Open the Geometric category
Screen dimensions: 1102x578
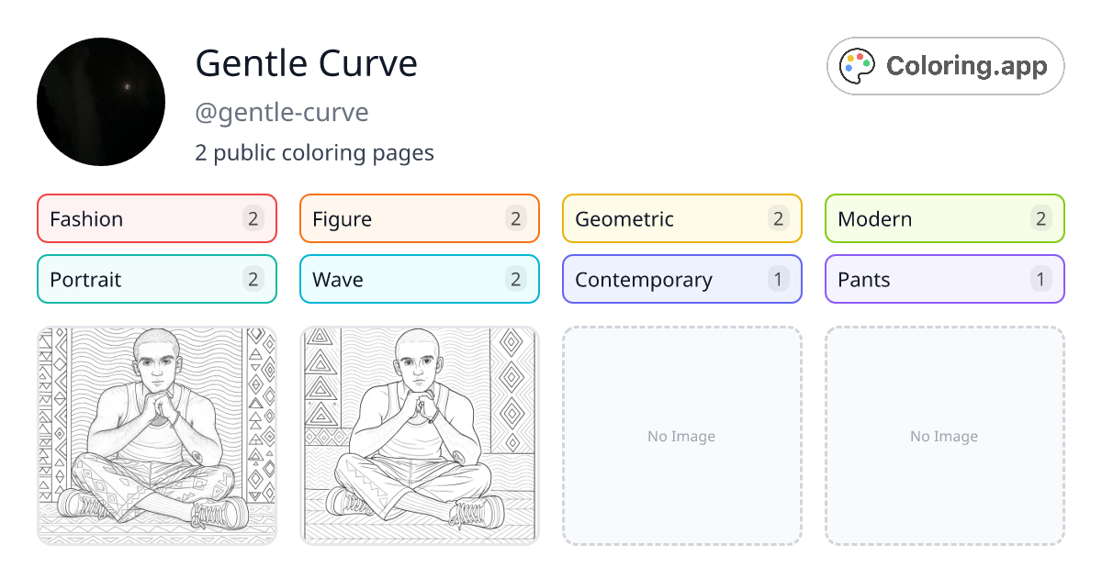681,218
